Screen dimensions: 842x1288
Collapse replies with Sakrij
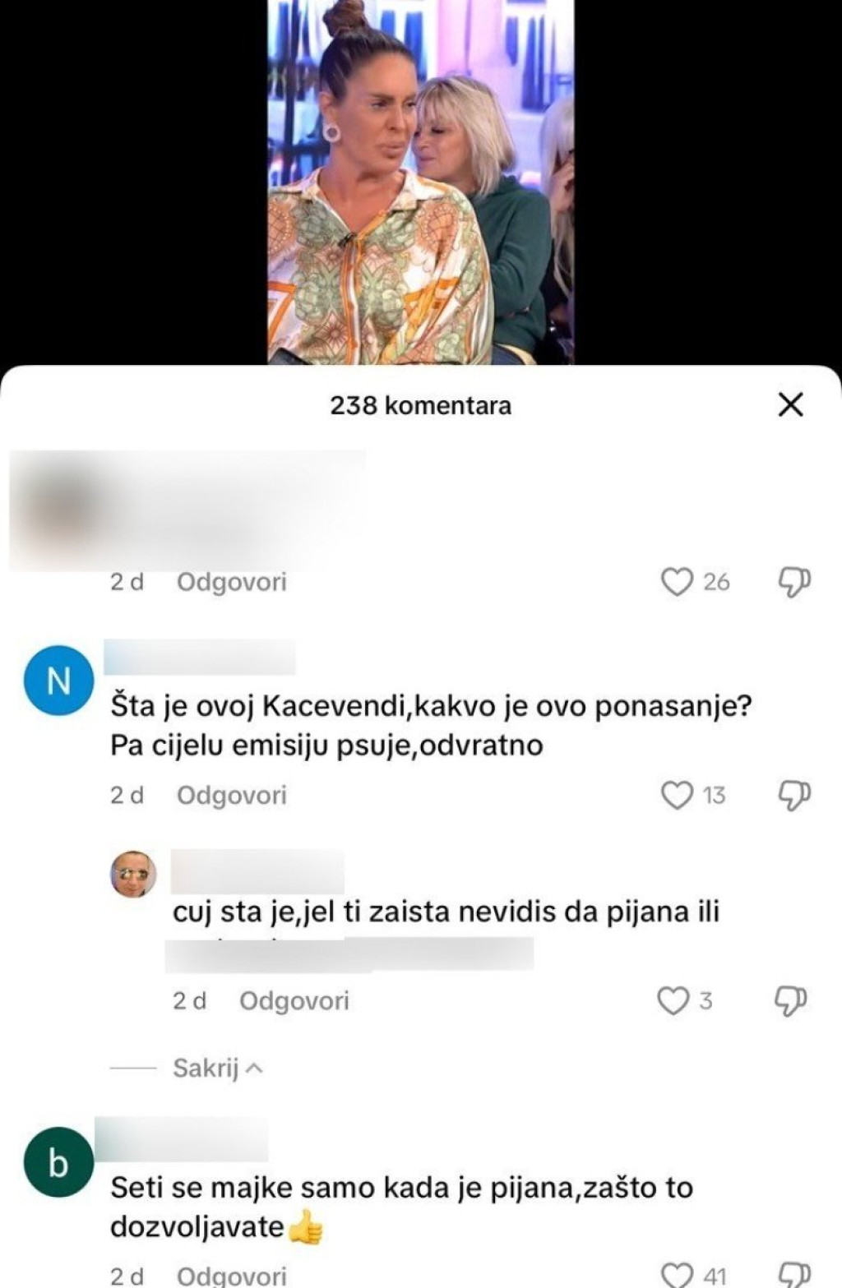click(206, 1068)
